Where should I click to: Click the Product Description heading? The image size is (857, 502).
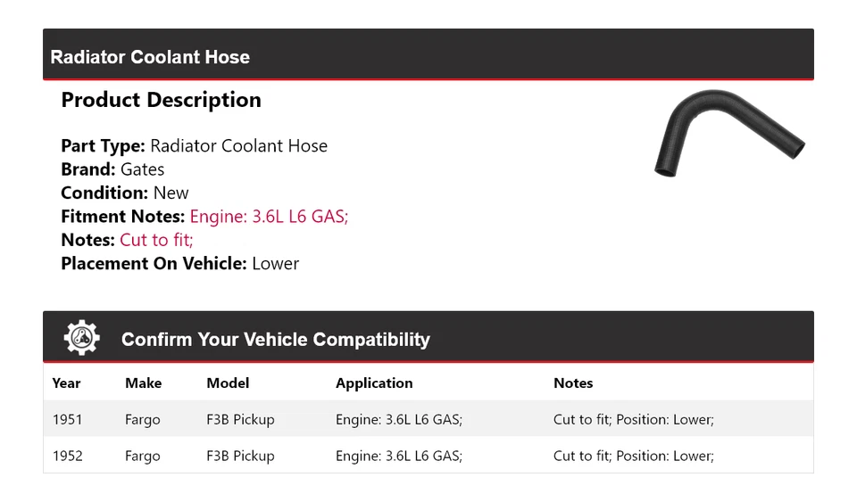pyautogui.click(x=161, y=100)
